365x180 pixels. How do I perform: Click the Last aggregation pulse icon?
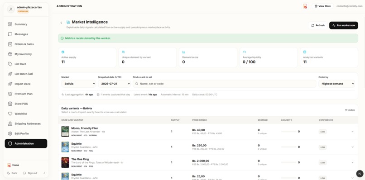(62, 95)
